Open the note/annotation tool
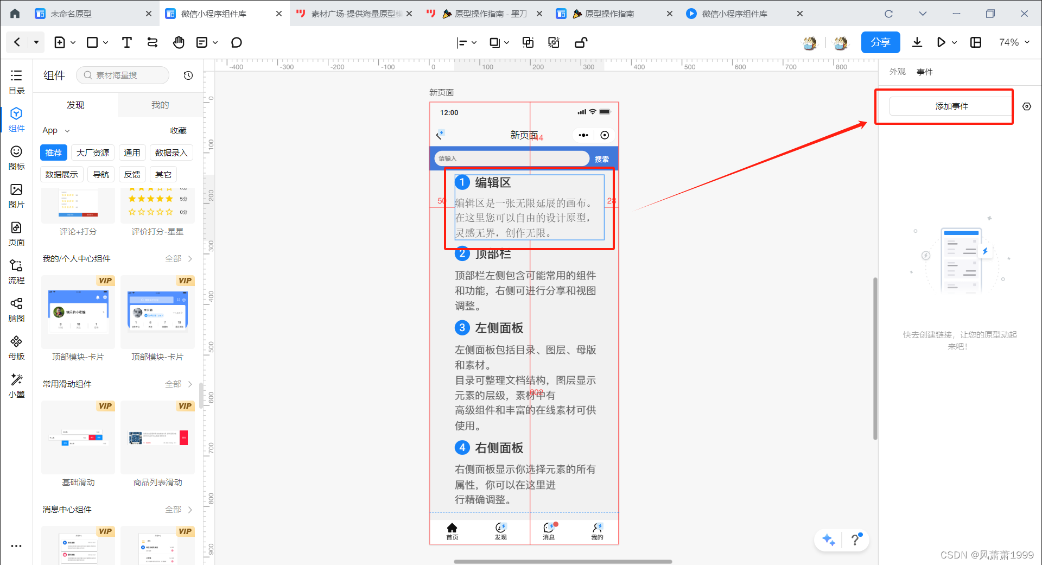The image size is (1042, 565). click(x=202, y=42)
